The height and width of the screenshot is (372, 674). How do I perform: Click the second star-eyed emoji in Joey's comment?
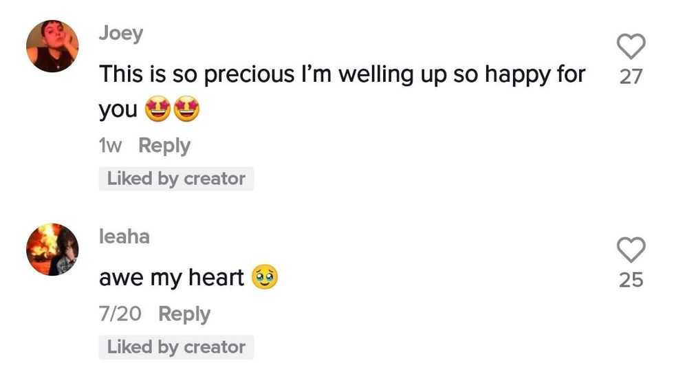(186, 109)
